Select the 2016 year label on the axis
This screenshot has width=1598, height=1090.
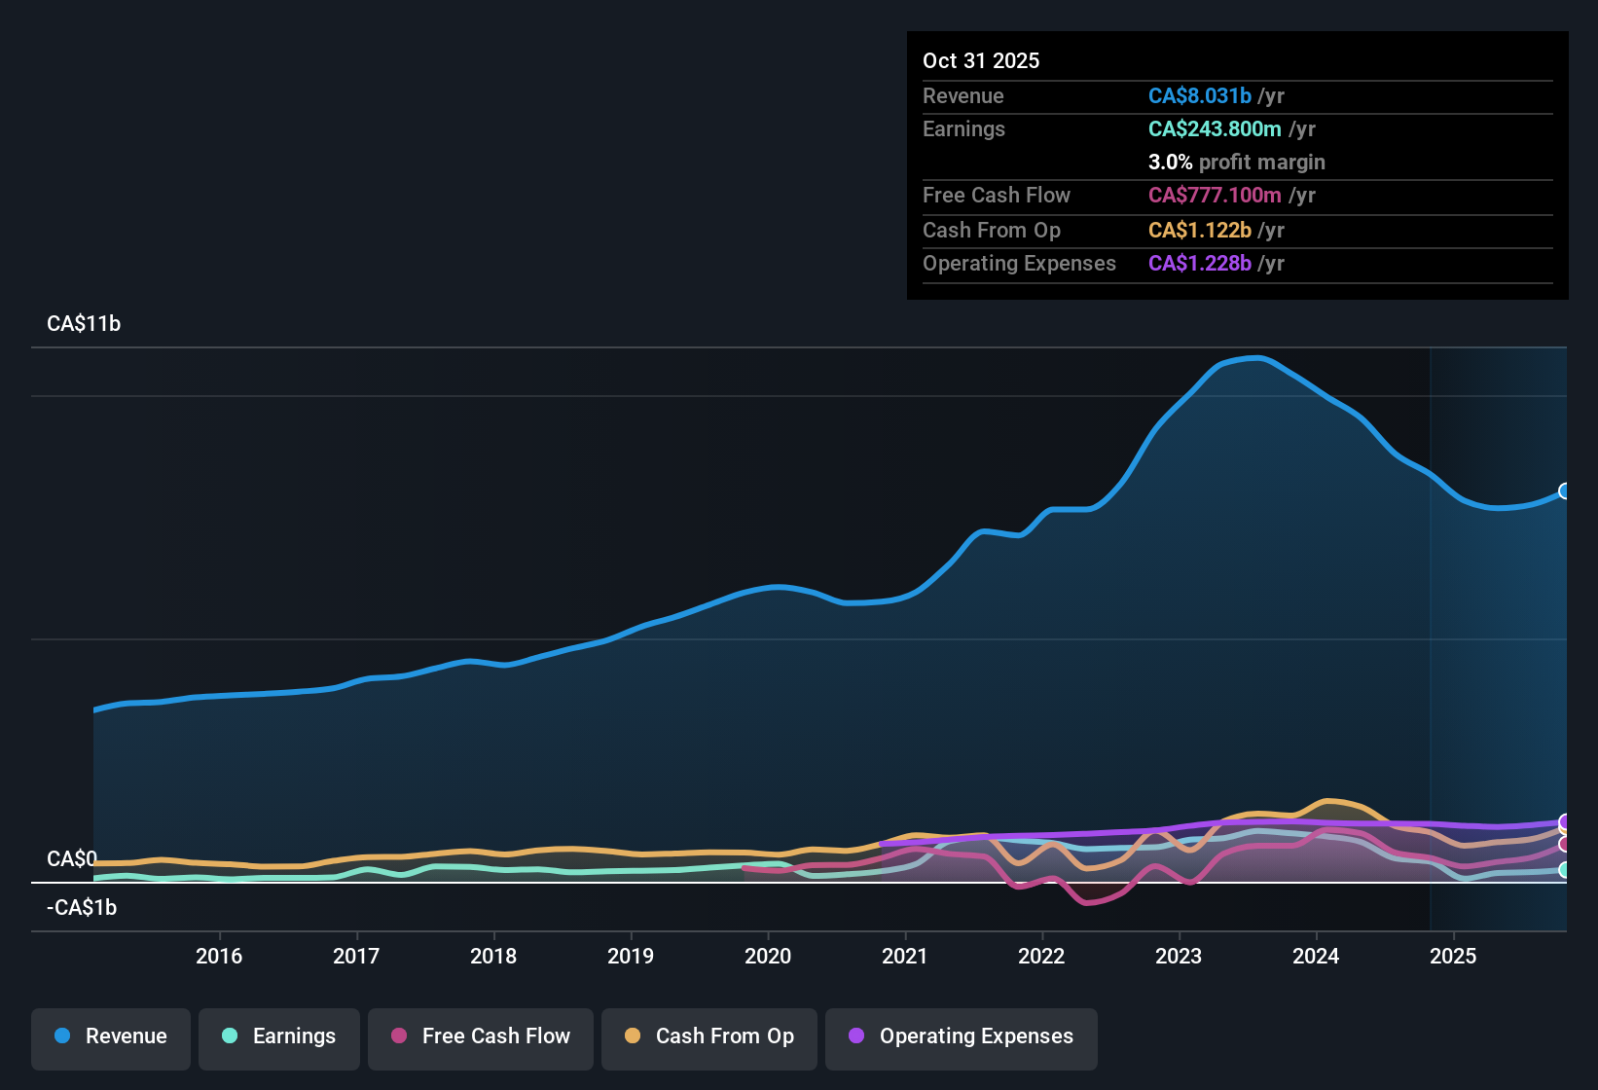click(x=220, y=957)
